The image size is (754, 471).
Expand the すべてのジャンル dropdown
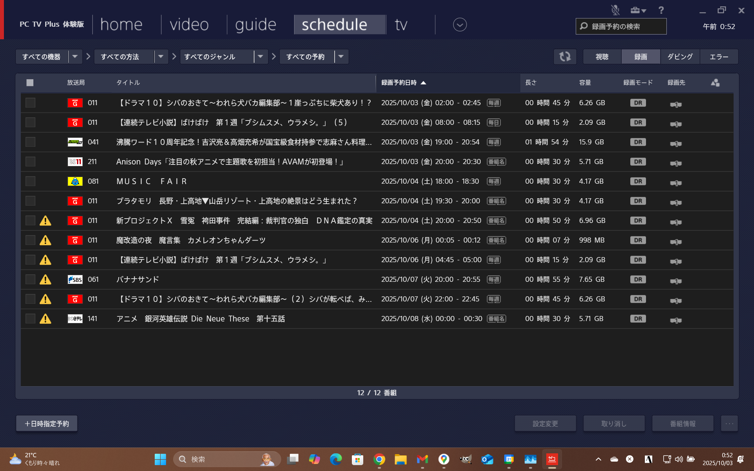[260, 57]
